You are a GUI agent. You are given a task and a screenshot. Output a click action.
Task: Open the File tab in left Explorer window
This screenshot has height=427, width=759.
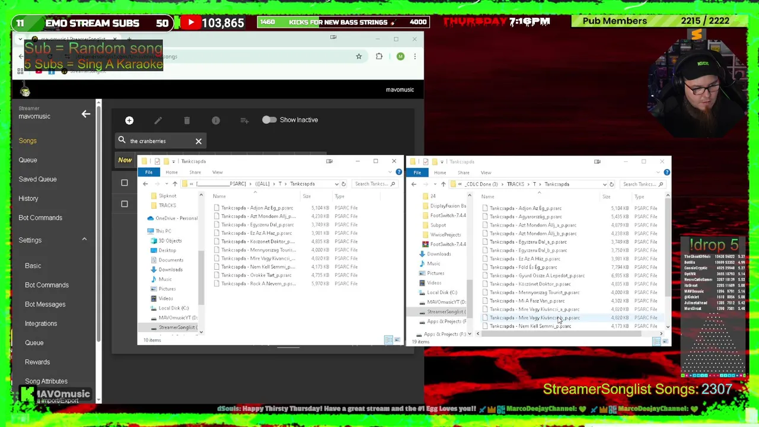click(149, 173)
